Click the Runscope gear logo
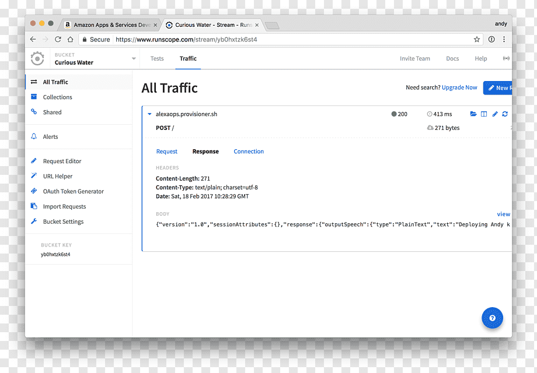 click(x=37, y=58)
